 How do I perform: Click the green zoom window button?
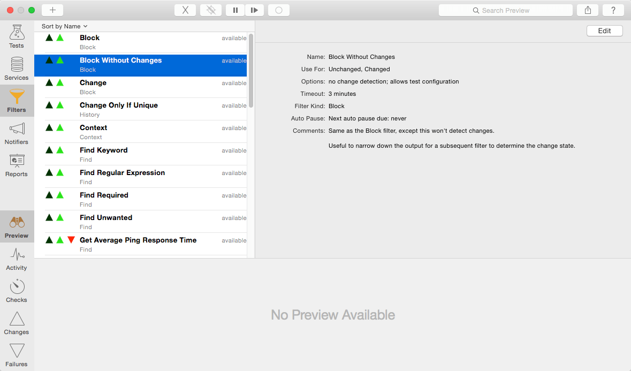pos(32,10)
